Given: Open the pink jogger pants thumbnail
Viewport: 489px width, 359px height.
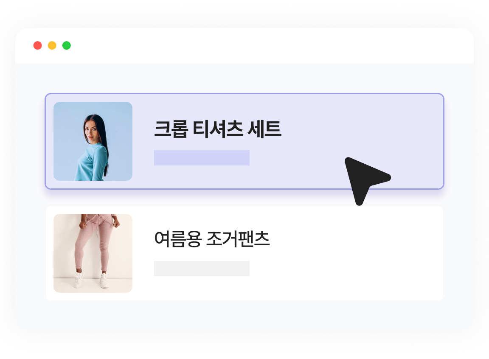Looking at the screenshot, I should pos(93,253).
